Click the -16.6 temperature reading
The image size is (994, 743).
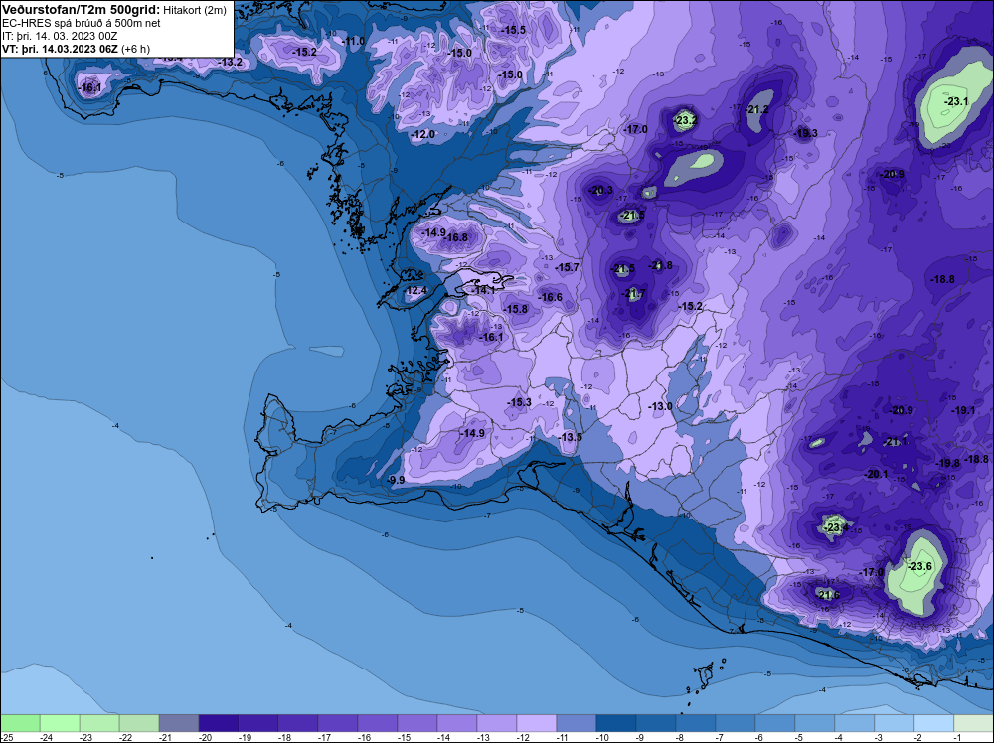(x=551, y=296)
